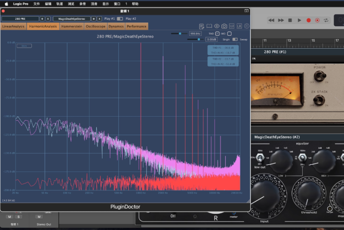
Task: Switch to the Performance tab
Action: tap(136, 26)
